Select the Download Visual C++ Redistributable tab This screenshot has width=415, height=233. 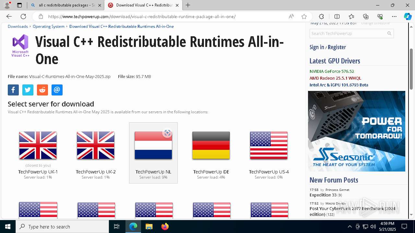[x=143, y=5]
